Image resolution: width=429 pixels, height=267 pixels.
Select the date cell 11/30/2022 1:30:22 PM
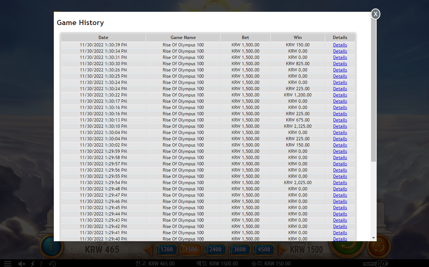104,95
